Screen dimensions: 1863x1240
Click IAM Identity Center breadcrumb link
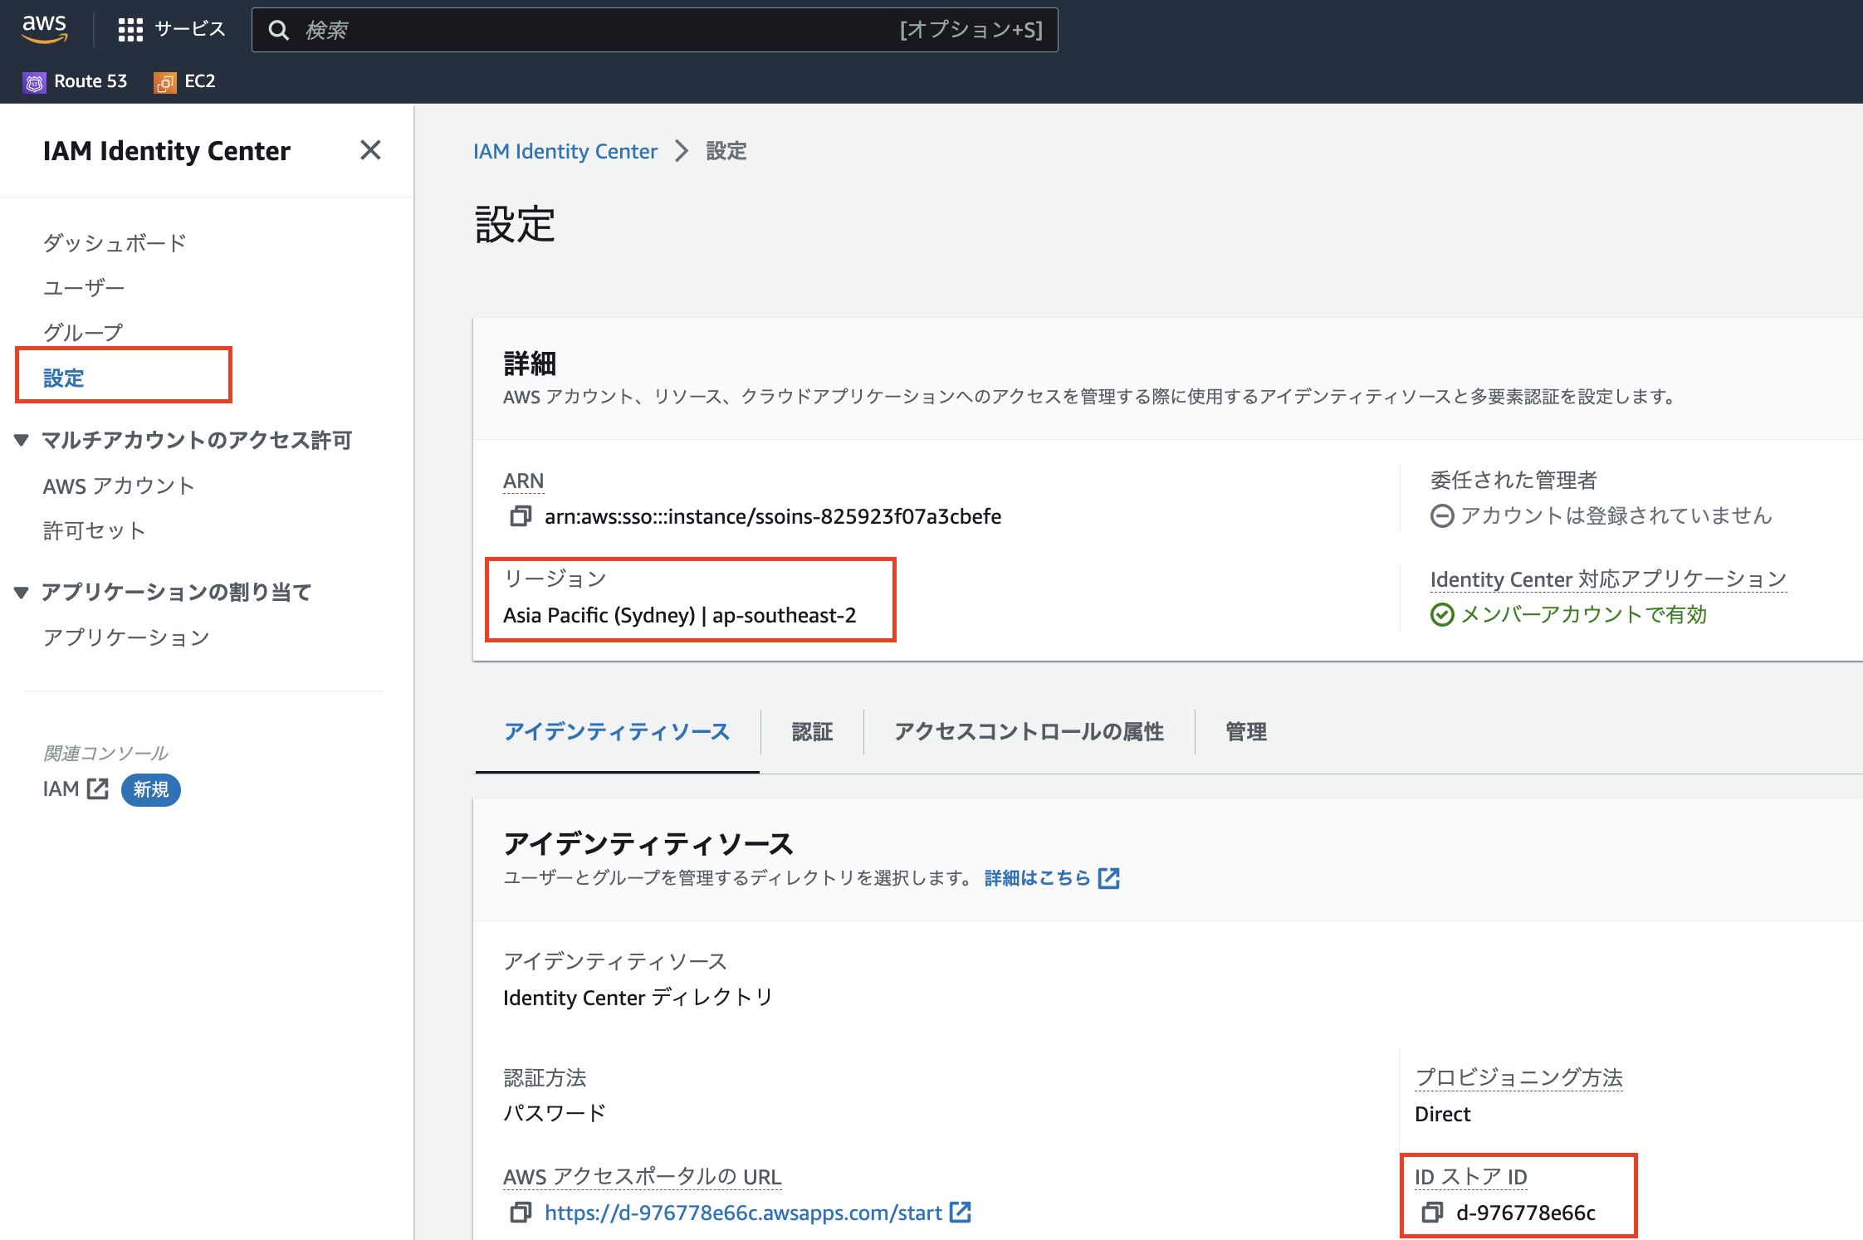(565, 151)
